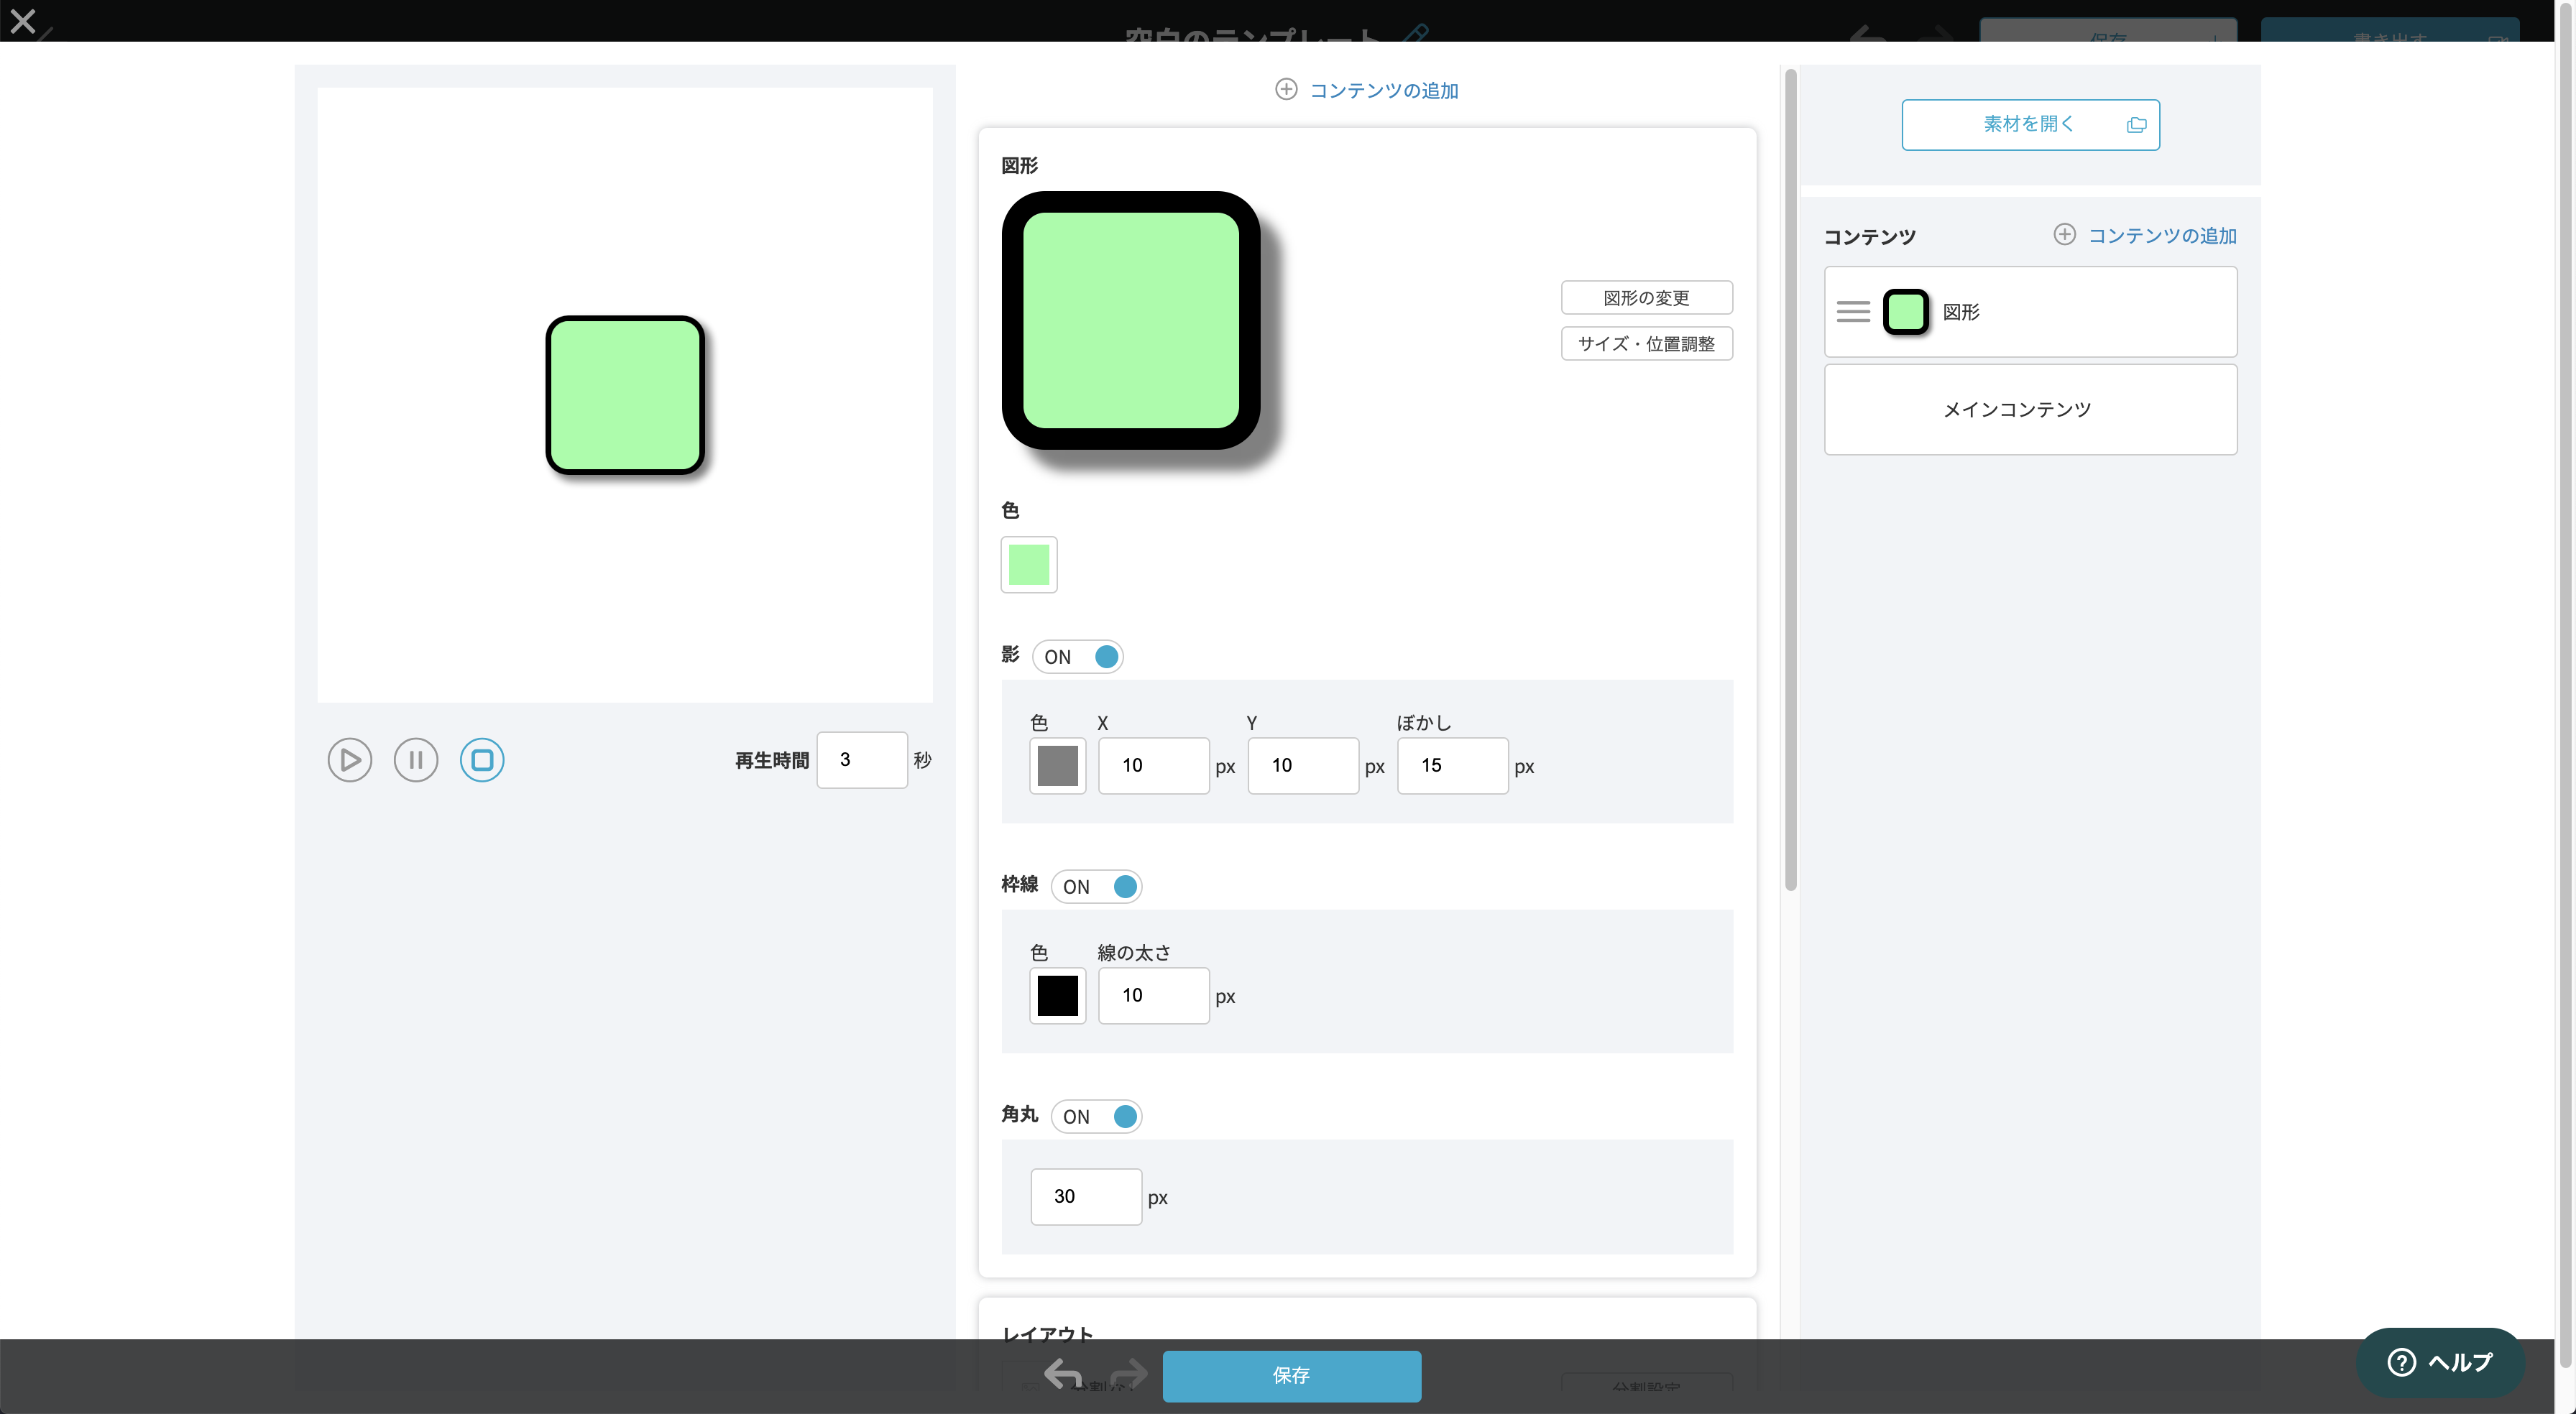Pause the preview playback
The height and width of the screenshot is (1414, 2576).
pos(415,760)
